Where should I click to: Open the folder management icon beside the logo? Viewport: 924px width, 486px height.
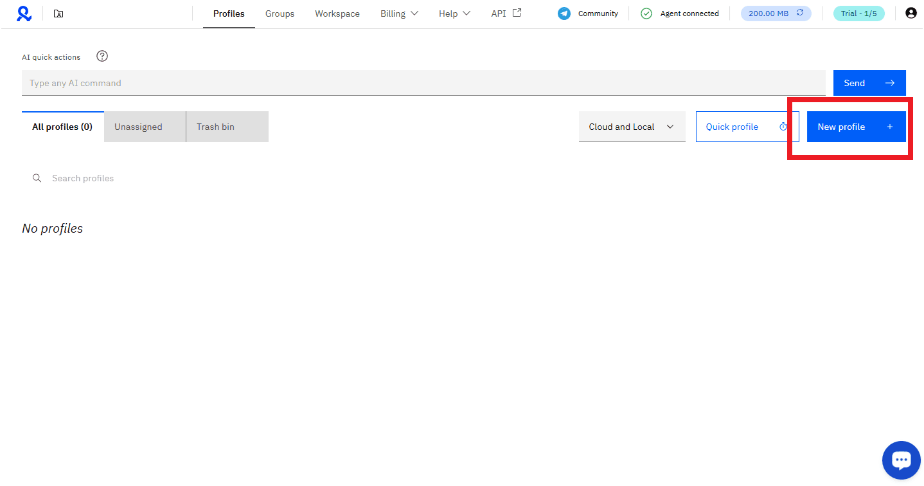point(58,13)
